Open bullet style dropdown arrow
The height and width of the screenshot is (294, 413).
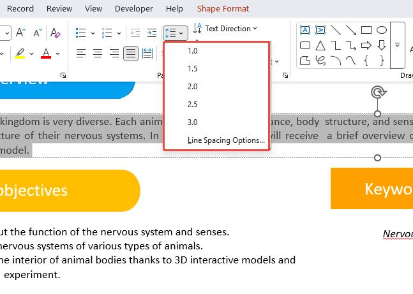[93, 33]
